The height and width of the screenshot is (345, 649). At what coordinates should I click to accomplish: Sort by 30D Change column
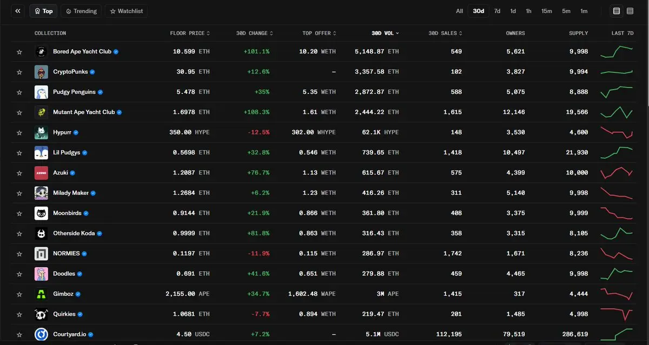click(x=254, y=33)
